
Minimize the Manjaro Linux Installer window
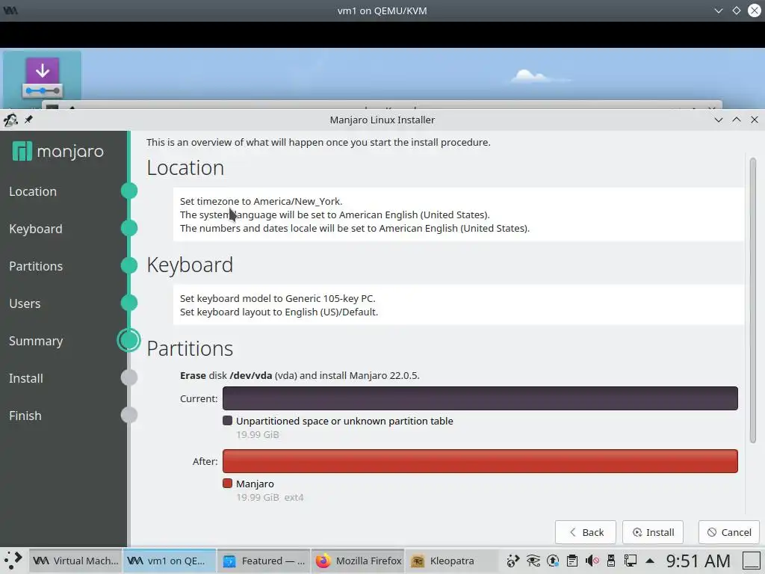point(718,120)
